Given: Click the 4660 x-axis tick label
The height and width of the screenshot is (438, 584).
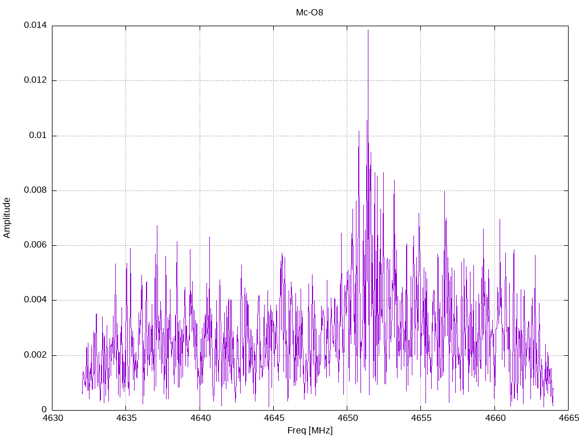Looking at the screenshot, I should coord(494,418).
